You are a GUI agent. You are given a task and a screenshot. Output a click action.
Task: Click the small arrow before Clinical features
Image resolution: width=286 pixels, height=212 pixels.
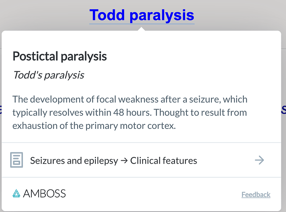pos(124,161)
